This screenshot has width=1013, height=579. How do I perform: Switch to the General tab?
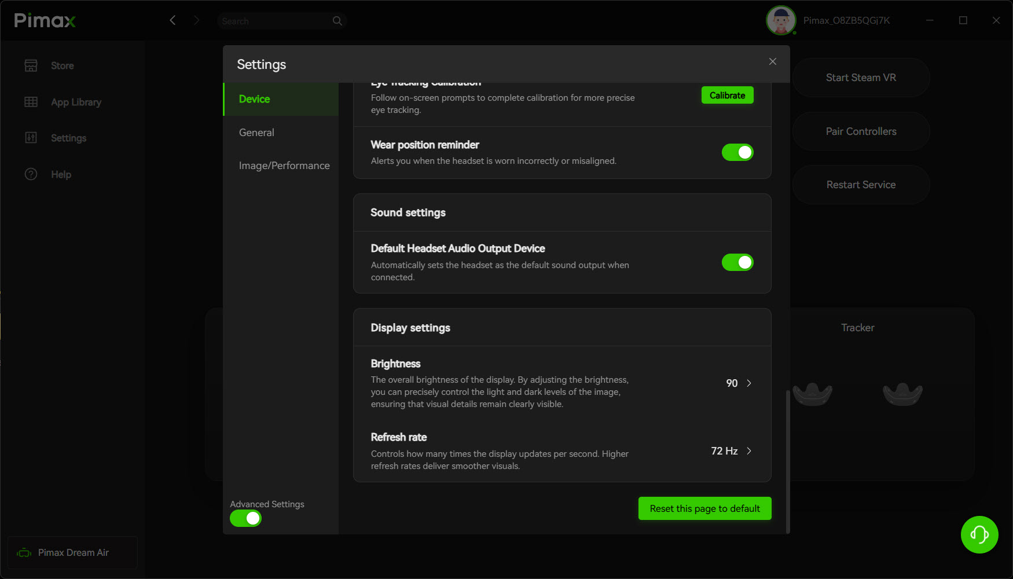click(x=281, y=133)
